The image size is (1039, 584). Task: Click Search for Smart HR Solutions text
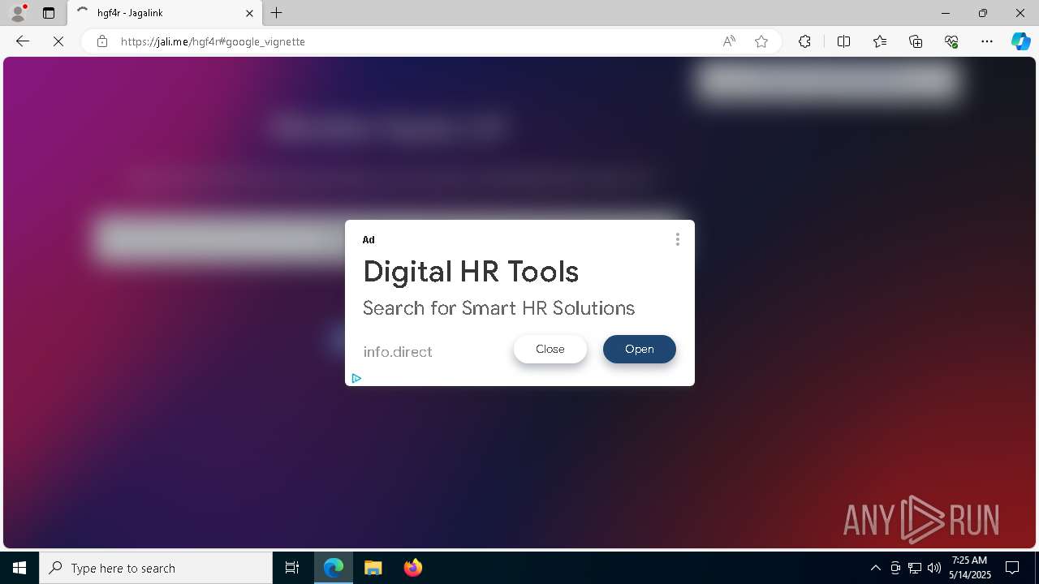click(x=498, y=308)
